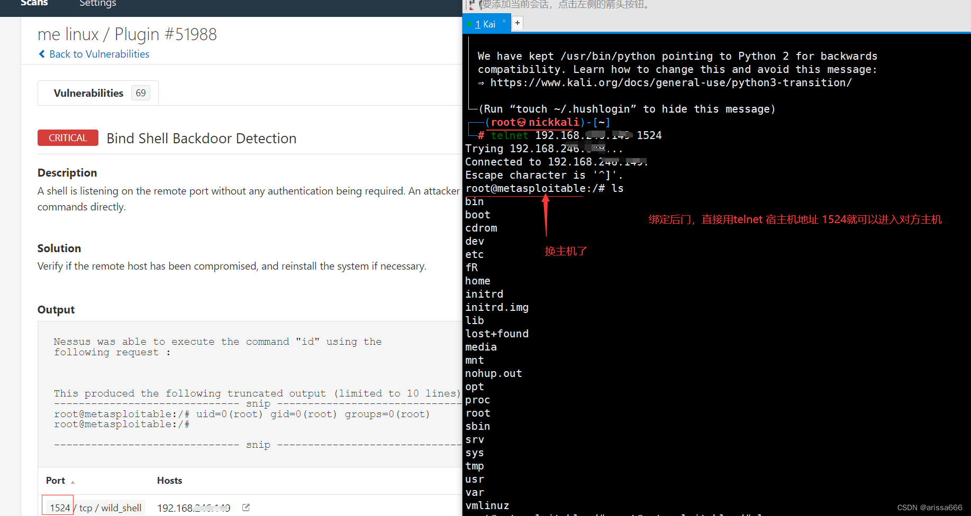
Task: Click the Output section heading
Action: tap(56, 310)
